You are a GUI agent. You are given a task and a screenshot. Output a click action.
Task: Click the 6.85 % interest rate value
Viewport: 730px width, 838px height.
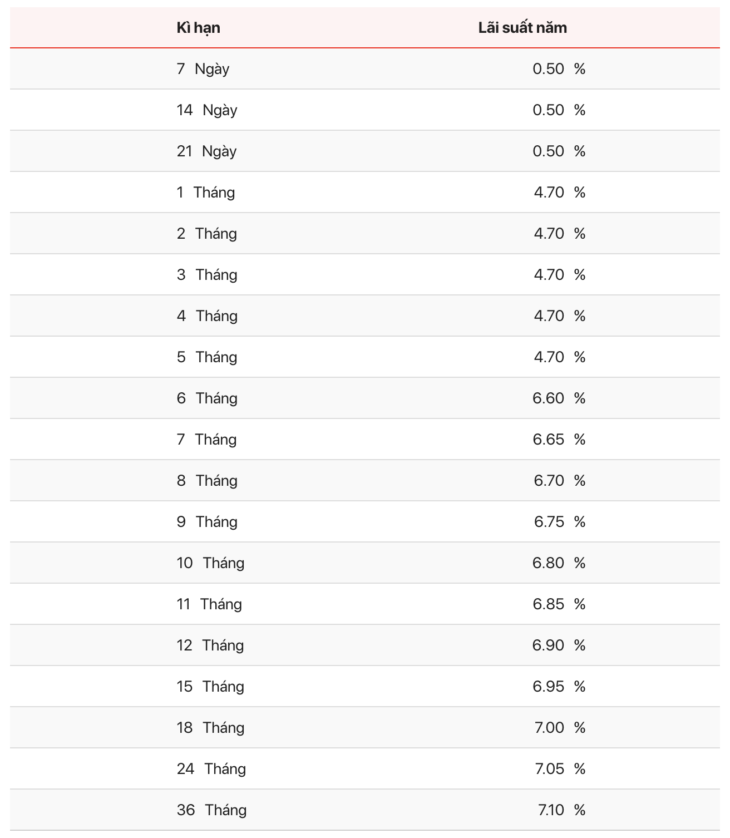559,604
